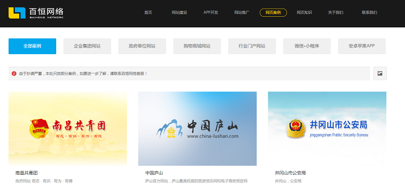
Task: Go to 关于我们 page
Action: (336, 12)
